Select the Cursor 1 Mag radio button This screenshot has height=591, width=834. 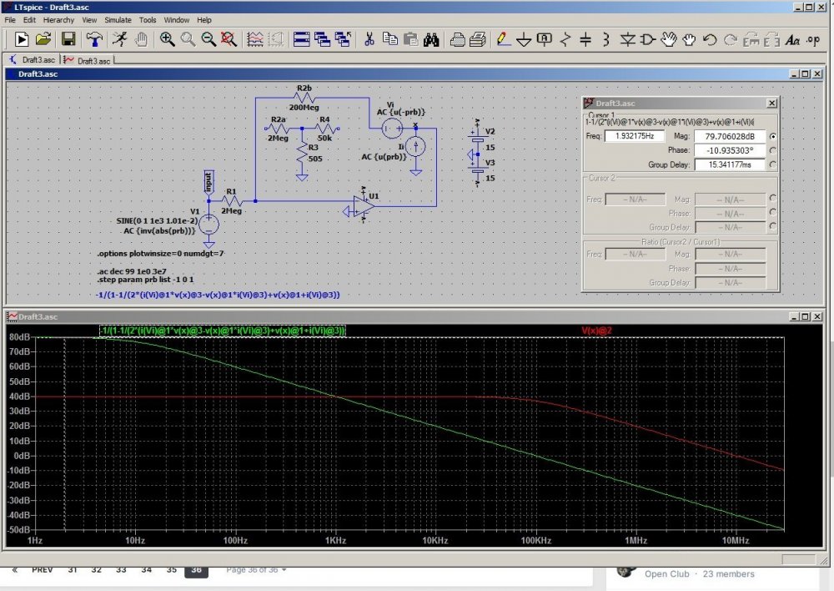click(773, 136)
